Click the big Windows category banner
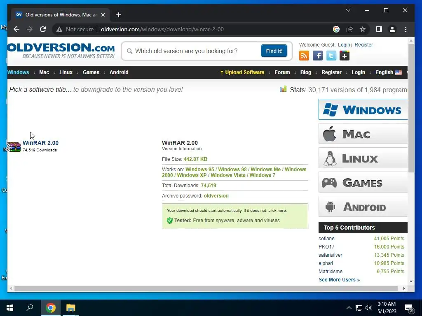The image size is (422, 316). [x=363, y=109]
